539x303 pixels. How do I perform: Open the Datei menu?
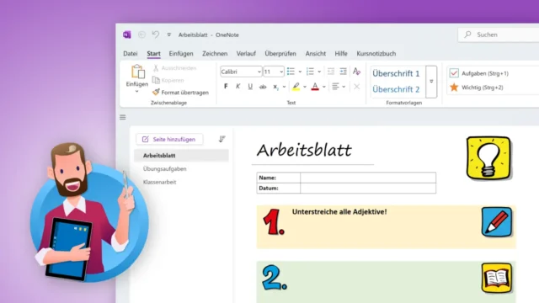[131, 54]
